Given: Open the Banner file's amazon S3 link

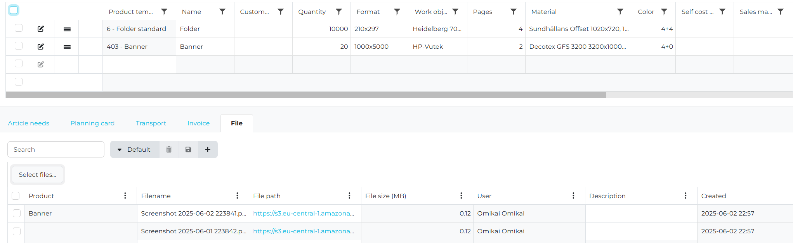Looking at the screenshot, I should (304, 213).
